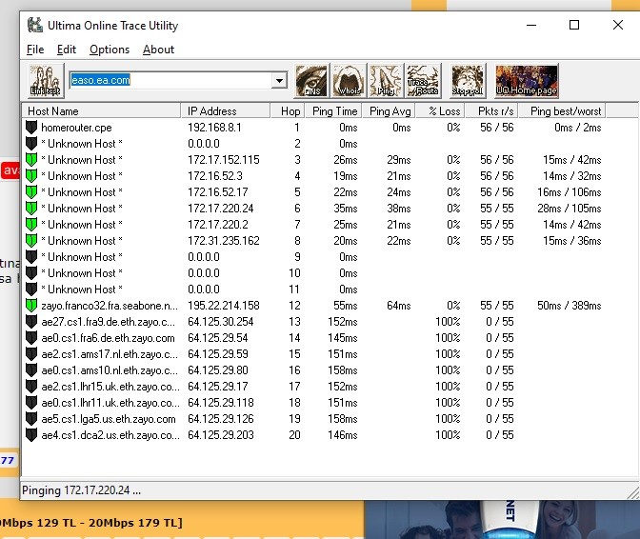The height and width of the screenshot is (539, 640).
Task: Click the Ultima Online Trace Utility title icon
Action: click(35, 26)
